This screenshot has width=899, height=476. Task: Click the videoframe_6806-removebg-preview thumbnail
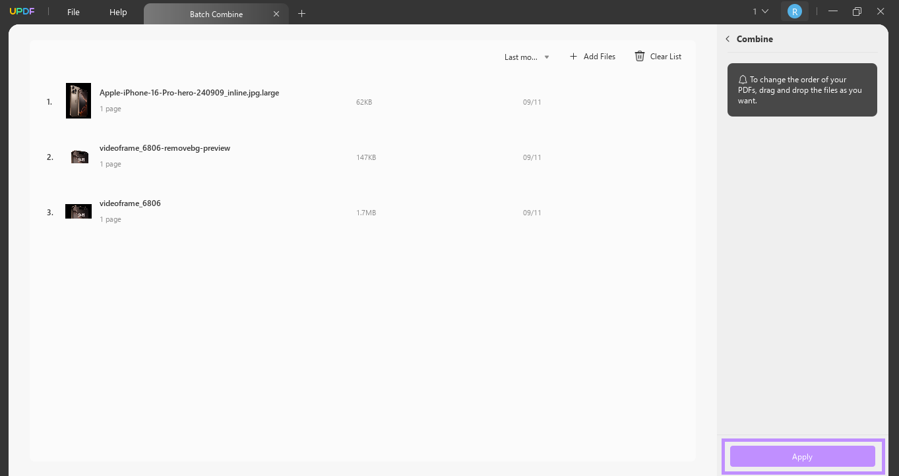pos(78,156)
